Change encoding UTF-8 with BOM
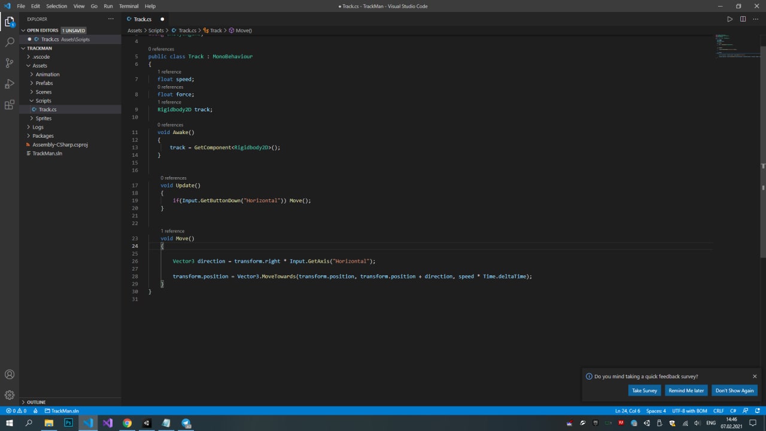This screenshot has height=431, width=766. click(x=689, y=411)
